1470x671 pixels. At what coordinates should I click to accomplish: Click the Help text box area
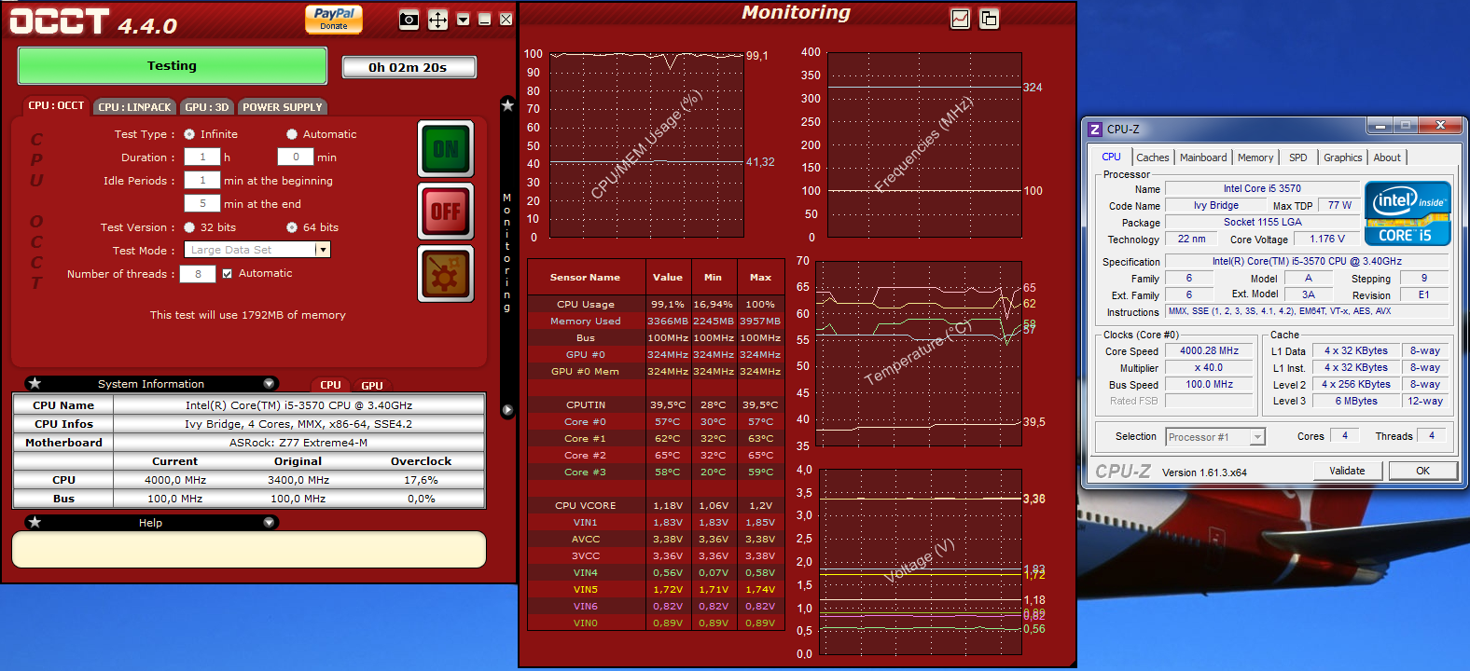(x=249, y=549)
